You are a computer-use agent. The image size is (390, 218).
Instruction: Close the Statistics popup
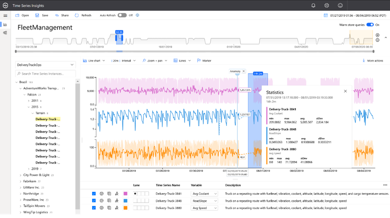pos(345,91)
